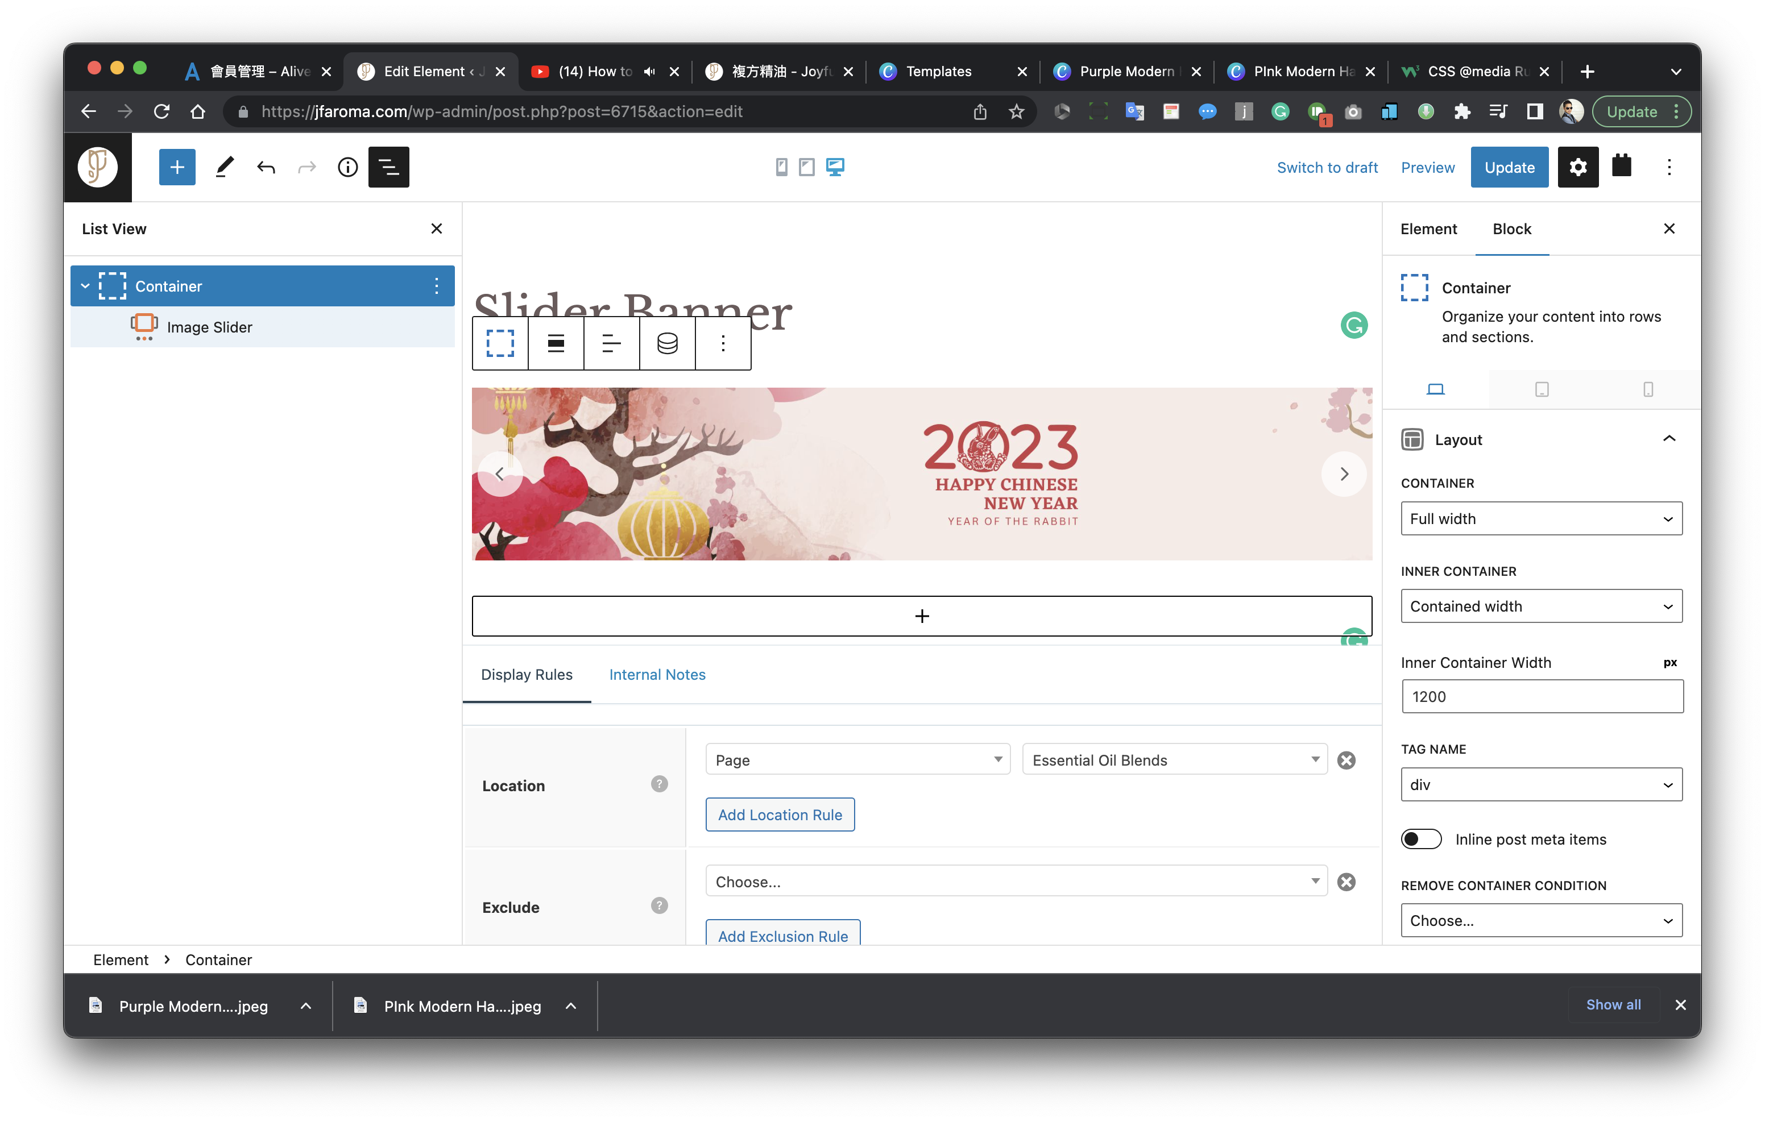Click the Add Location Rule button

[780, 813]
